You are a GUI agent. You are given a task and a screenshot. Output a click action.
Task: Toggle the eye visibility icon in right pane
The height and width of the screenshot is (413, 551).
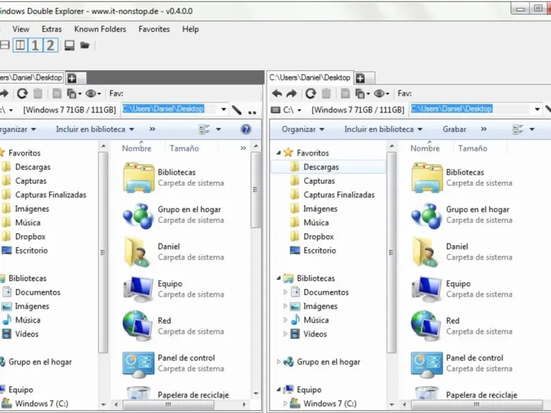pos(380,94)
